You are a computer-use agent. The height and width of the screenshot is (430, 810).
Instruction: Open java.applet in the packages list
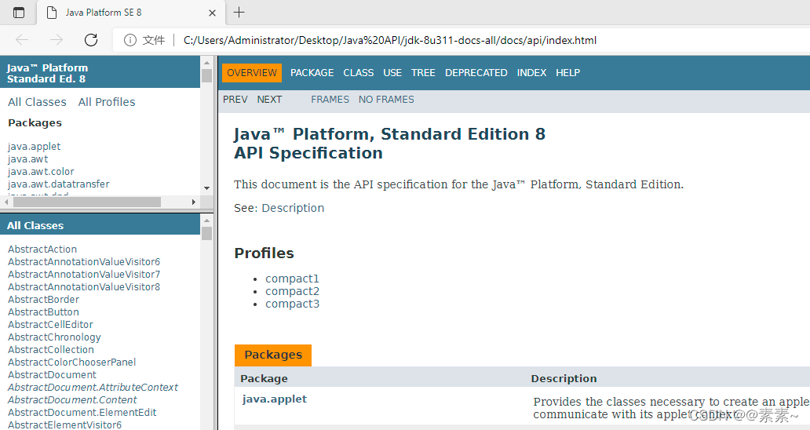(34, 147)
